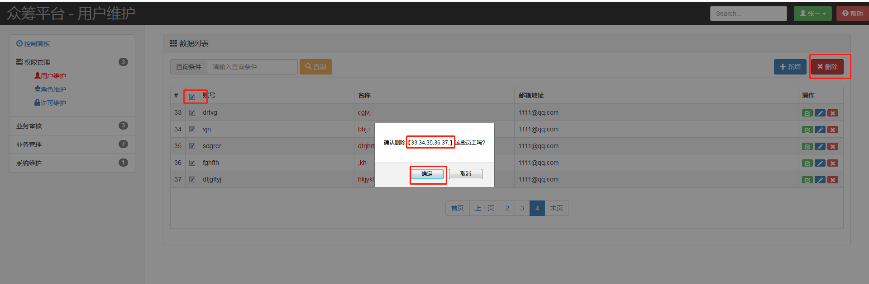Click the green assign icon in row 35
The width and height of the screenshot is (869, 284).
coord(807,146)
